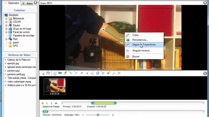Screen dimensions: 209x117
Task: Select the arrow drawing tool
Action: pyautogui.click(x=81, y=73)
